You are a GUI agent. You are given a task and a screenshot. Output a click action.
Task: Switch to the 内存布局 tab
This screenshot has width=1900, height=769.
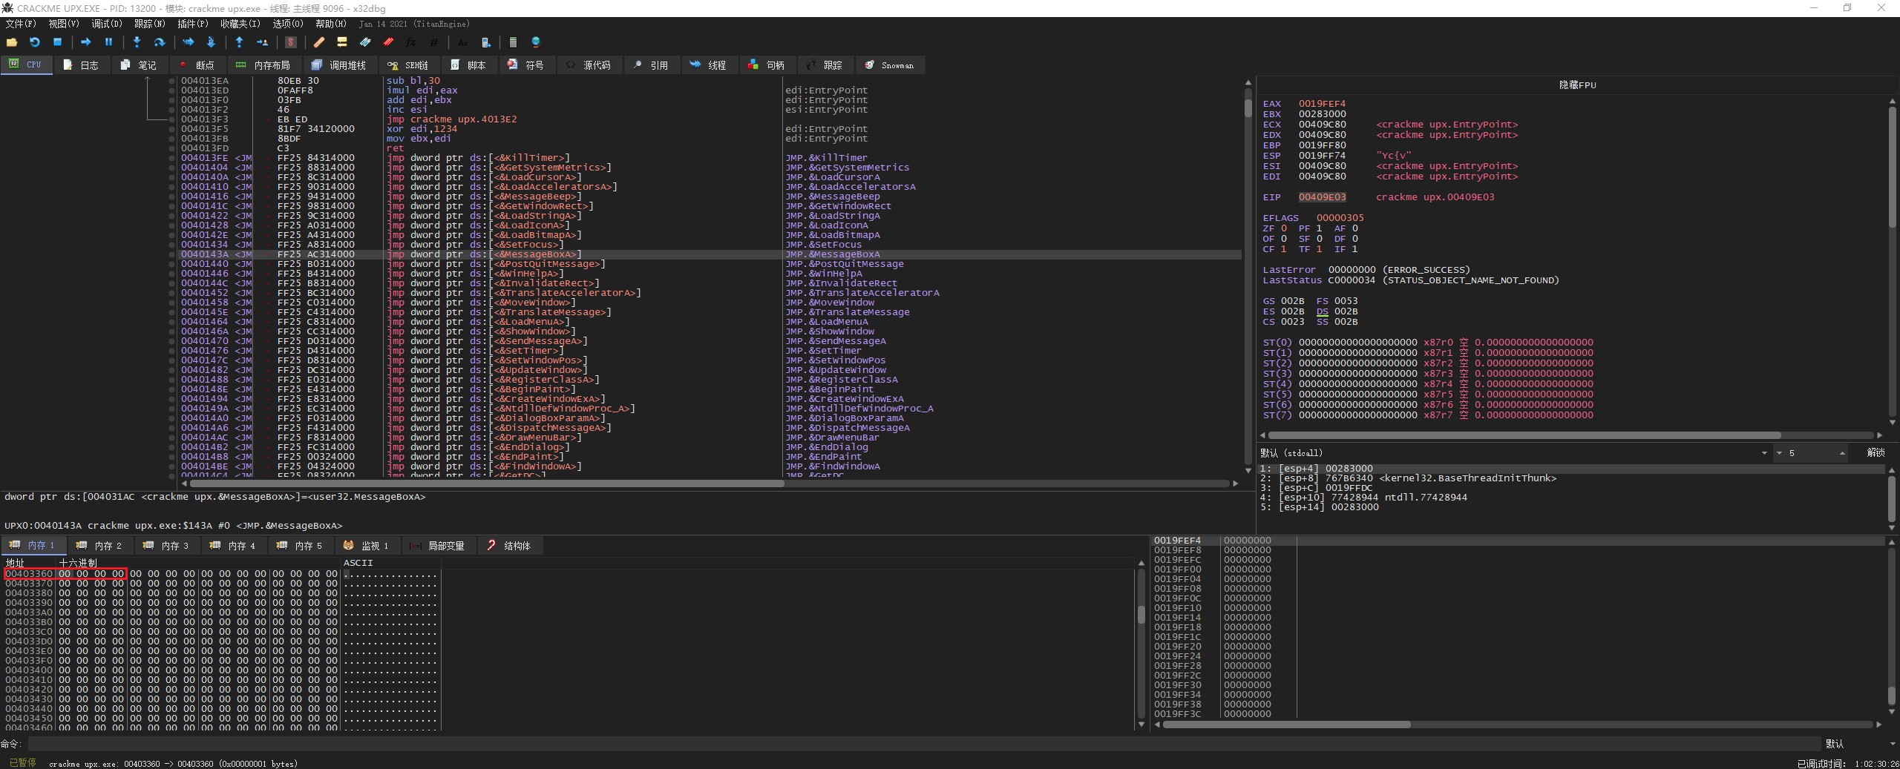tap(263, 65)
